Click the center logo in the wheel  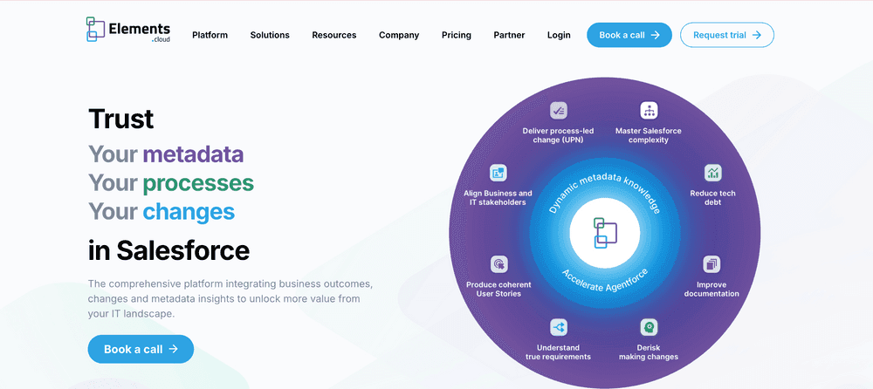605,233
